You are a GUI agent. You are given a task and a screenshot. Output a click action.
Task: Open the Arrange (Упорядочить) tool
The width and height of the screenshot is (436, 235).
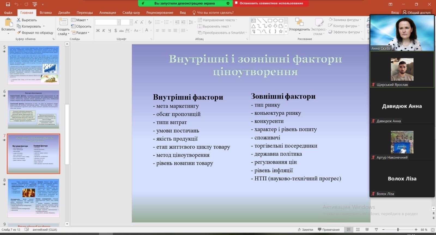(x=299, y=23)
